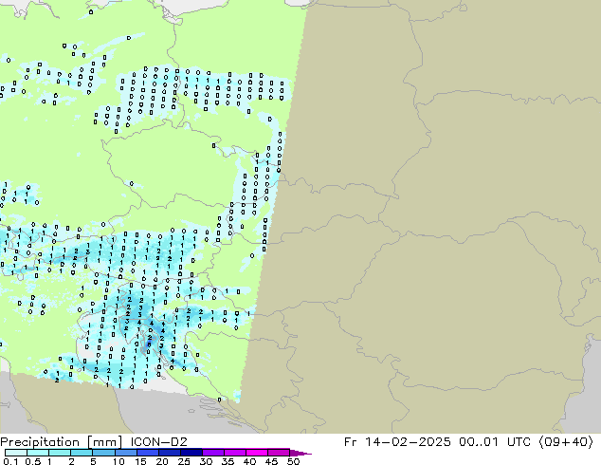Screen dimensions: 601x465
Task: Click the 'Precipitation [mm]' title text
Action: (x=61, y=442)
